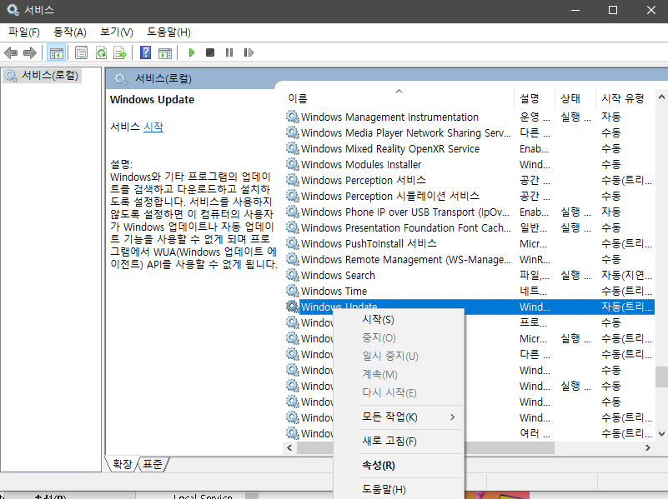Switch to the 표준 tab
The image size is (668, 499).
(153, 464)
